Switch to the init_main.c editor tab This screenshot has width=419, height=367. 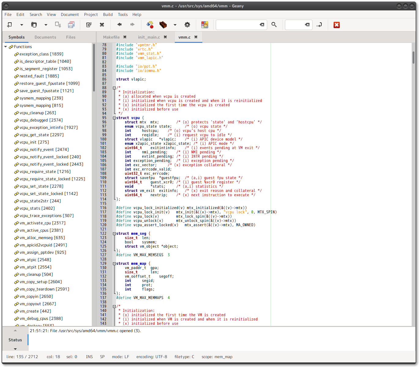(x=149, y=37)
